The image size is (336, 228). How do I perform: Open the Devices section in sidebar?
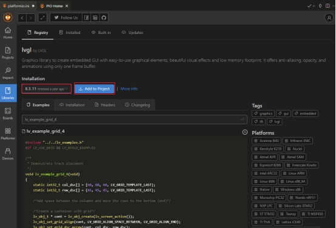(8, 154)
